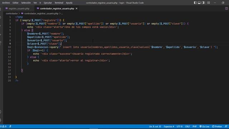
Task: Click the '<?php' opening tag
Action: 19,17
